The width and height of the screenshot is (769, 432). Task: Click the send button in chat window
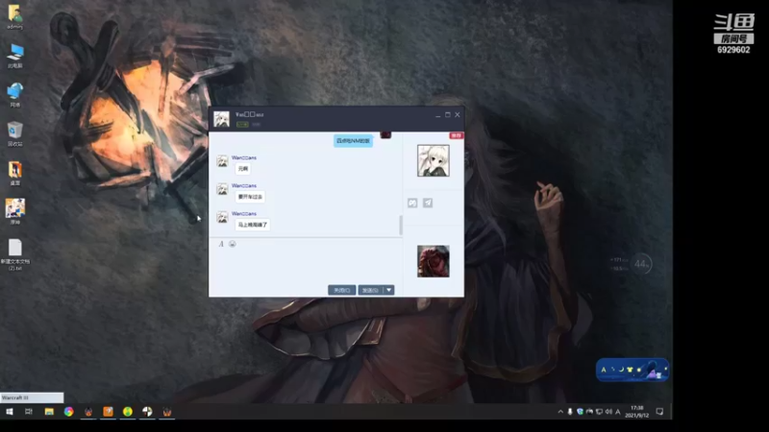click(370, 291)
